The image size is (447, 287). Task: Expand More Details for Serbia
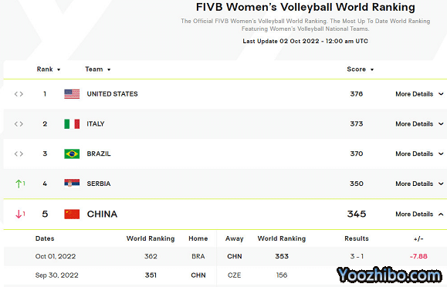419,184
